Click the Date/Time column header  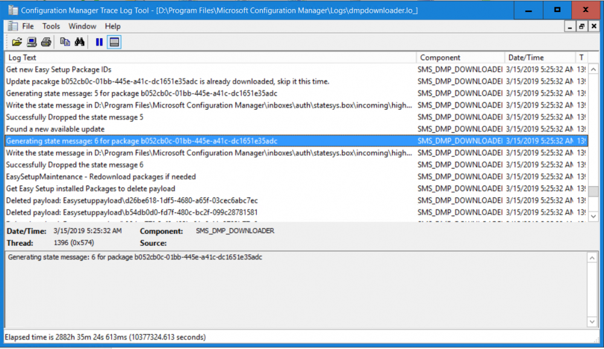539,57
